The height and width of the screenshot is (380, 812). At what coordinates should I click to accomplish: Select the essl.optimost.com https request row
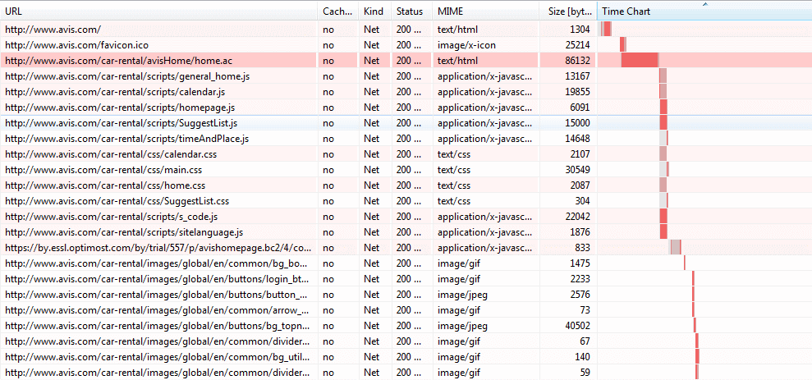click(x=406, y=248)
